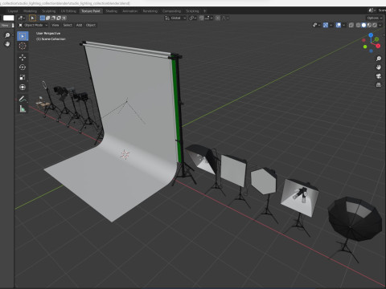Open the overlays settings dropdown arrow
Screen dimensions: 386x289
[x=343, y=25]
